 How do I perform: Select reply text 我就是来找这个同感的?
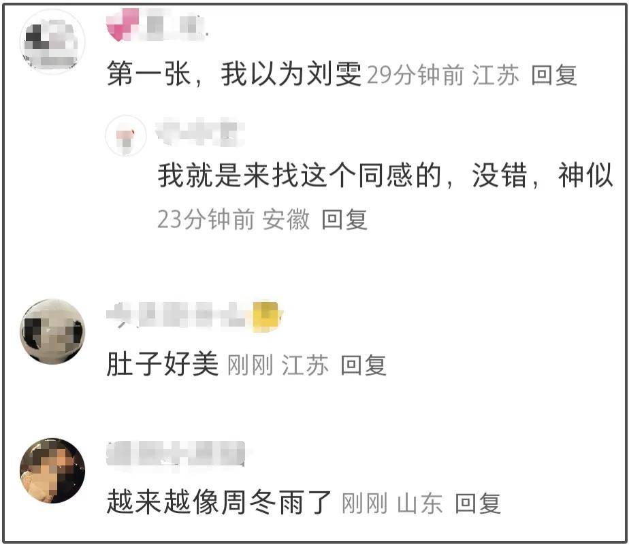[x=299, y=176]
